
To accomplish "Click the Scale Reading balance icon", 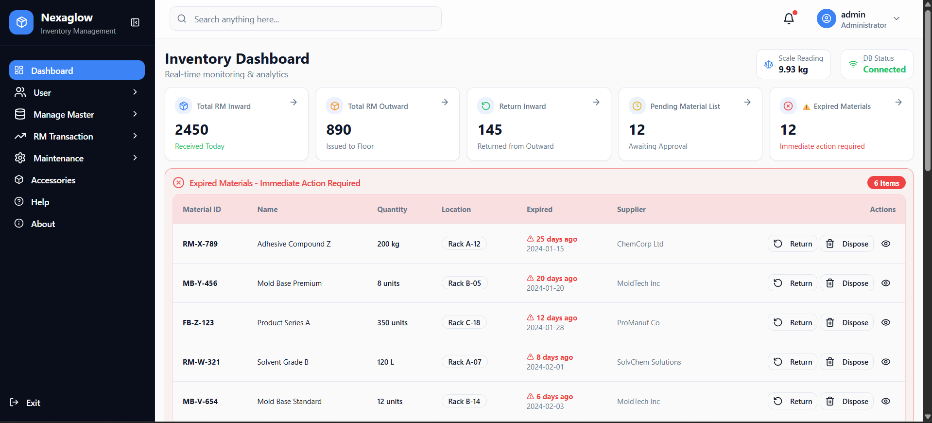I will (768, 64).
